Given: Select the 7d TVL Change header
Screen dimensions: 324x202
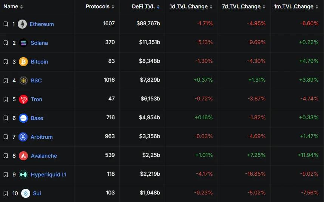Looking at the screenshot, I should click(x=241, y=7).
